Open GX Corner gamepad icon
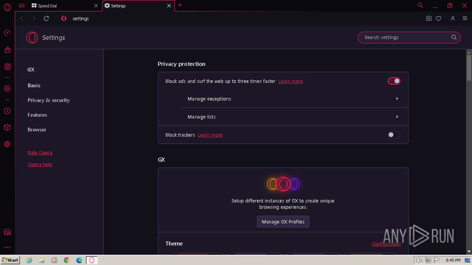Image resolution: width=472 pixels, height=265 pixels. pyautogui.click(x=22, y=6)
